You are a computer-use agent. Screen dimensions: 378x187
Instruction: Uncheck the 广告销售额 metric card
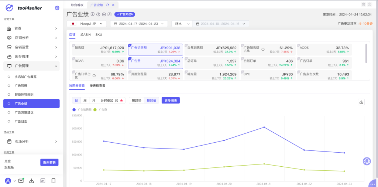tap(130, 45)
